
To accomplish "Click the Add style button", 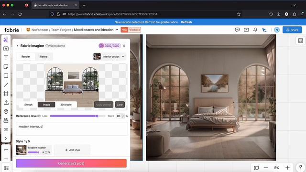I will 72,150.
